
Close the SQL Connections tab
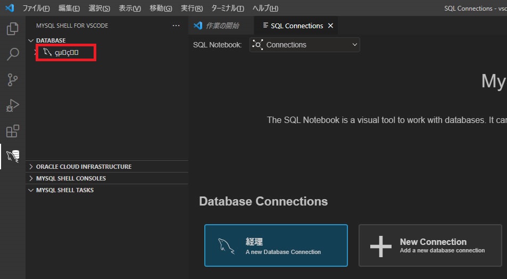pos(330,26)
